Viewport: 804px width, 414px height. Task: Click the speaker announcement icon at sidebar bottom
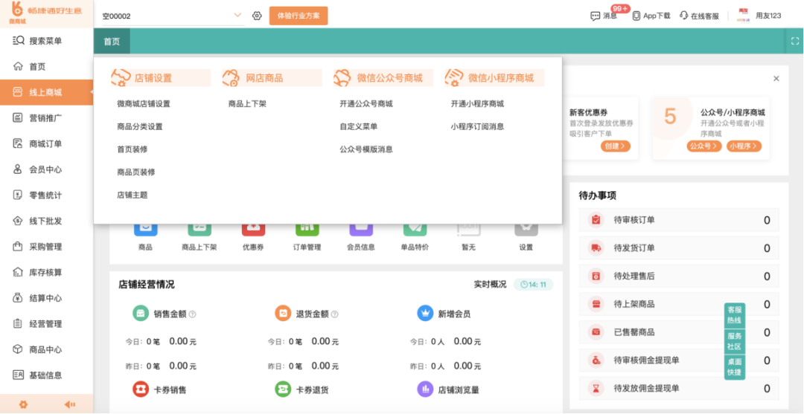click(x=70, y=404)
